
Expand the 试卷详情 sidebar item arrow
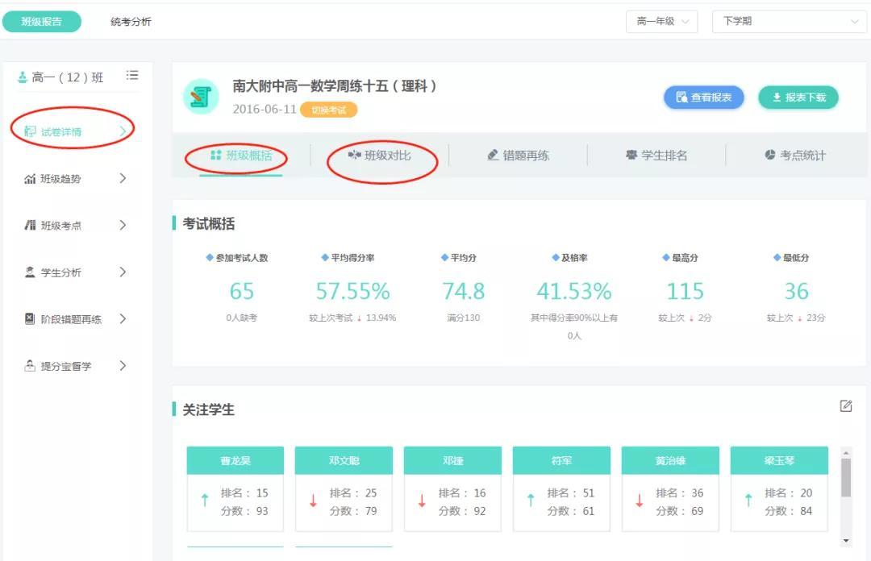click(x=123, y=131)
